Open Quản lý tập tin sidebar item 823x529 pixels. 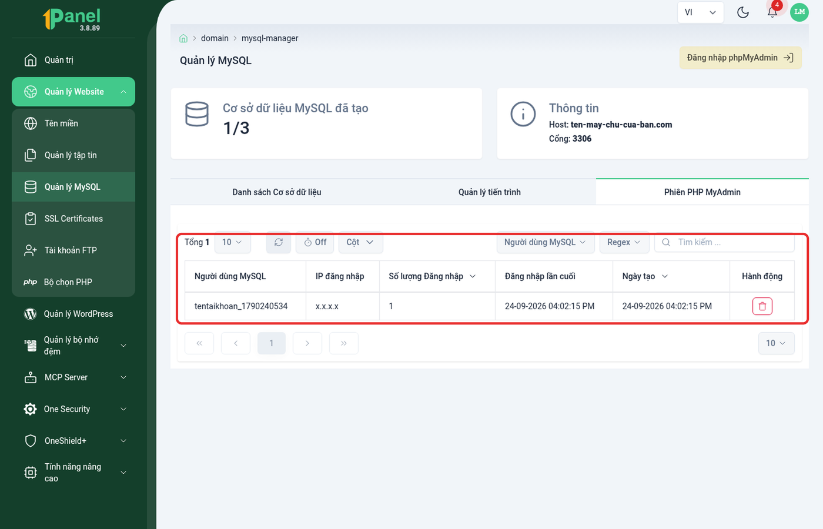click(73, 155)
